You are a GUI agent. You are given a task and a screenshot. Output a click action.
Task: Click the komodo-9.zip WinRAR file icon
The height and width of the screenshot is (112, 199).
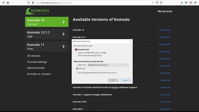coord(76,49)
